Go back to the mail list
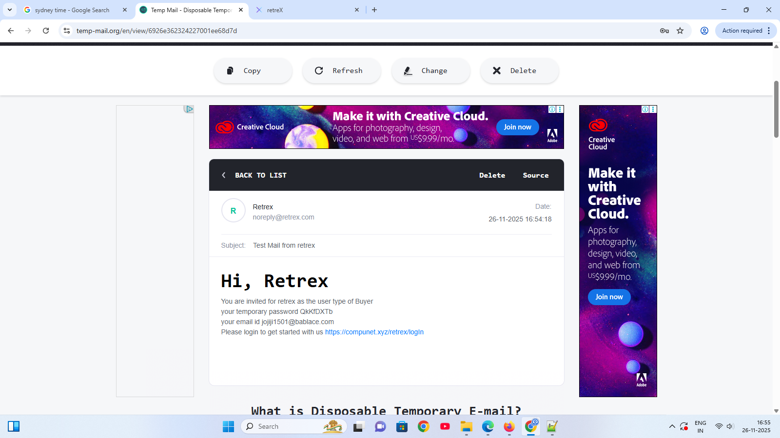780x438 pixels. pyautogui.click(x=254, y=175)
